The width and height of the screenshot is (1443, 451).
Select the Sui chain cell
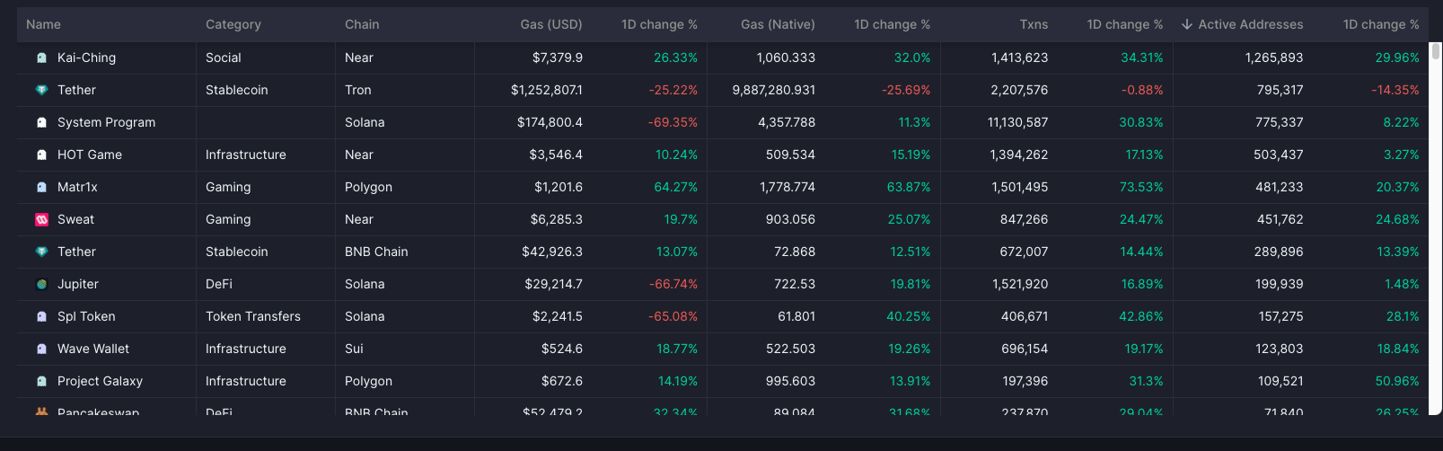pos(354,349)
